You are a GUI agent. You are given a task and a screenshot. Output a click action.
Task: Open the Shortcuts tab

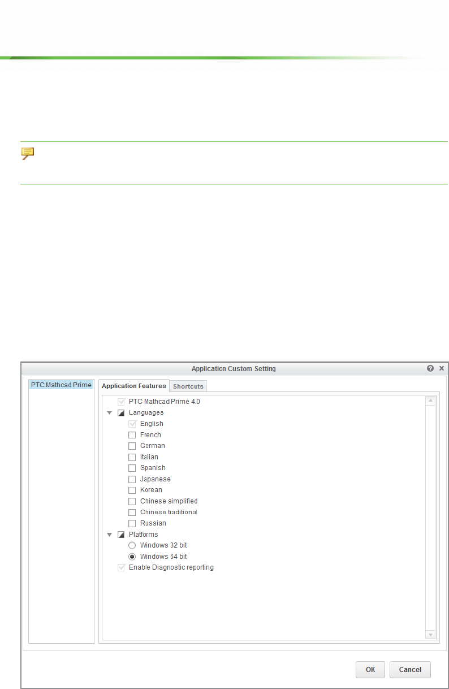point(188,386)
